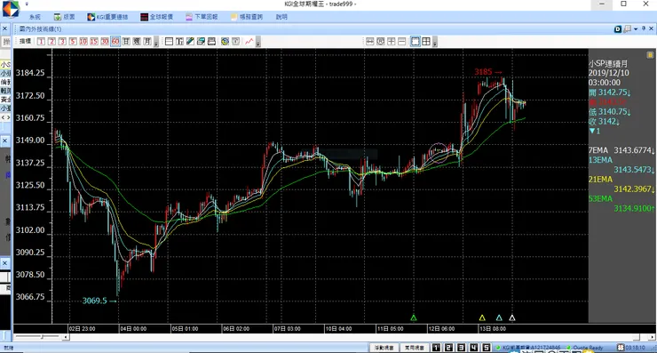This screenshot has height=353, width=657.
Task: Expand the chart style toolbar overflow arrow
Action: point(258,42)
